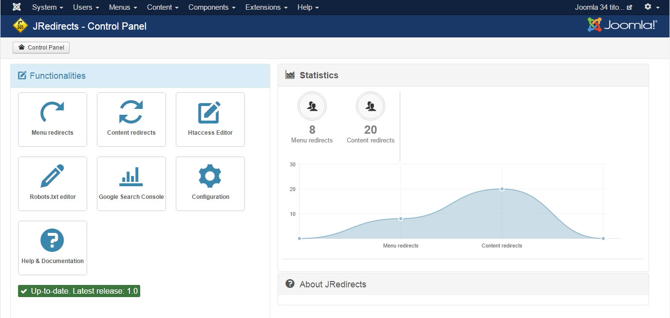Click the Up-to-date latest release badge

[79, 291]
